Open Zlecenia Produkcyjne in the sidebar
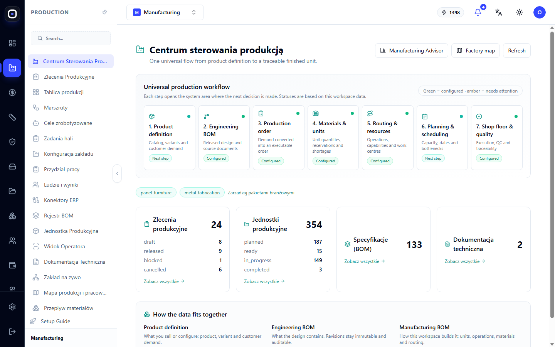 click(71, 77)
